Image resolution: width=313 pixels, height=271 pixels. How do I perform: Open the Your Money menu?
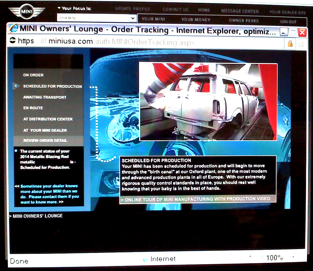pos(196,20)
